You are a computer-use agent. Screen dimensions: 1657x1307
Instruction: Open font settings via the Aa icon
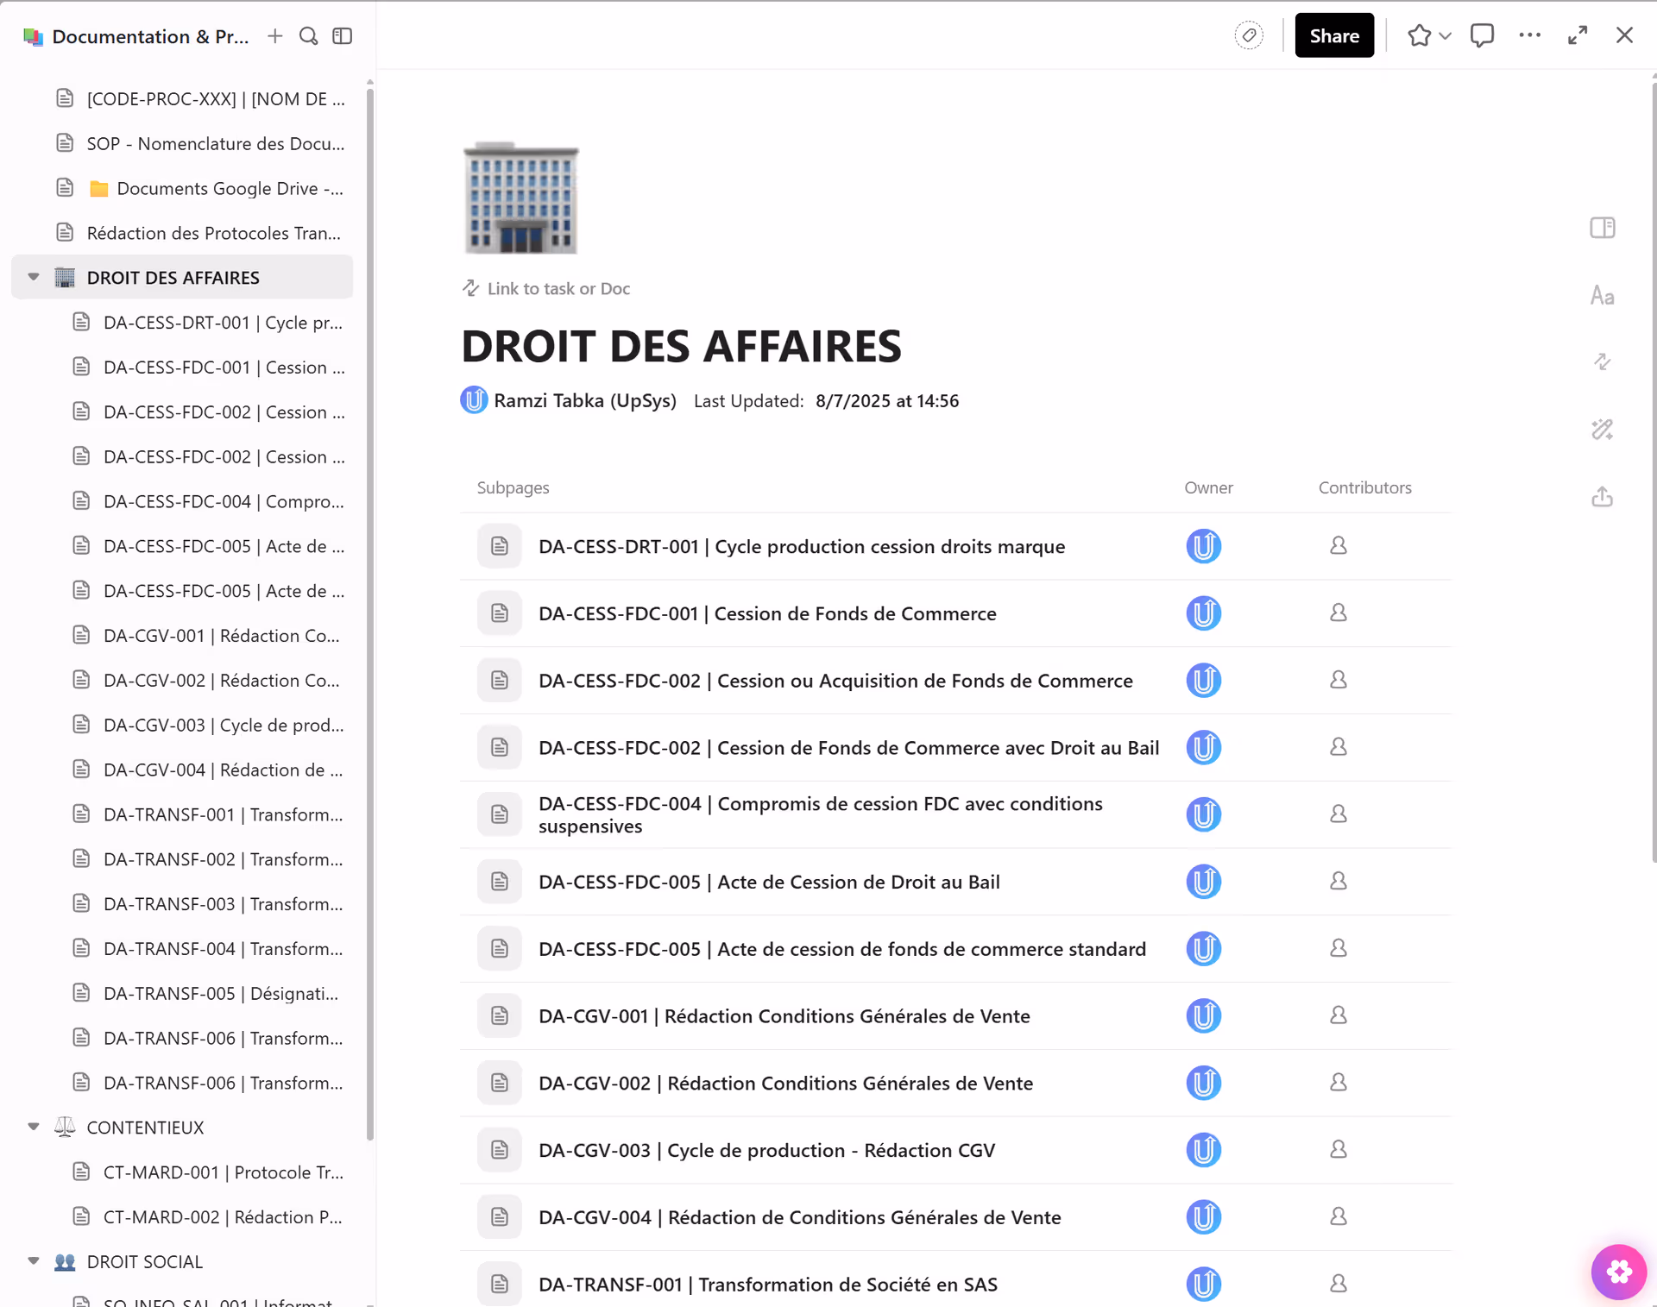tap(1603, 295)
